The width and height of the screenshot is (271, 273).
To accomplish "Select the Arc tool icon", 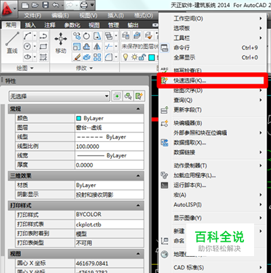I will (28, 36).
